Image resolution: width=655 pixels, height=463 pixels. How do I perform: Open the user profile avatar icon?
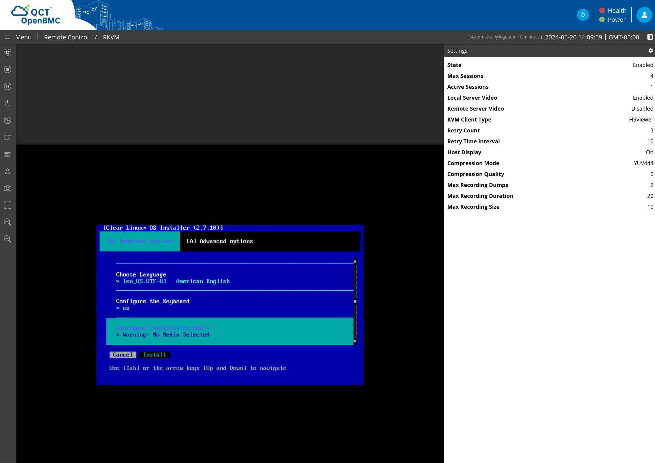point(644,15)
